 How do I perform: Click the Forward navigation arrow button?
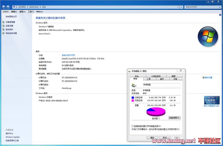tap(8, 7)
